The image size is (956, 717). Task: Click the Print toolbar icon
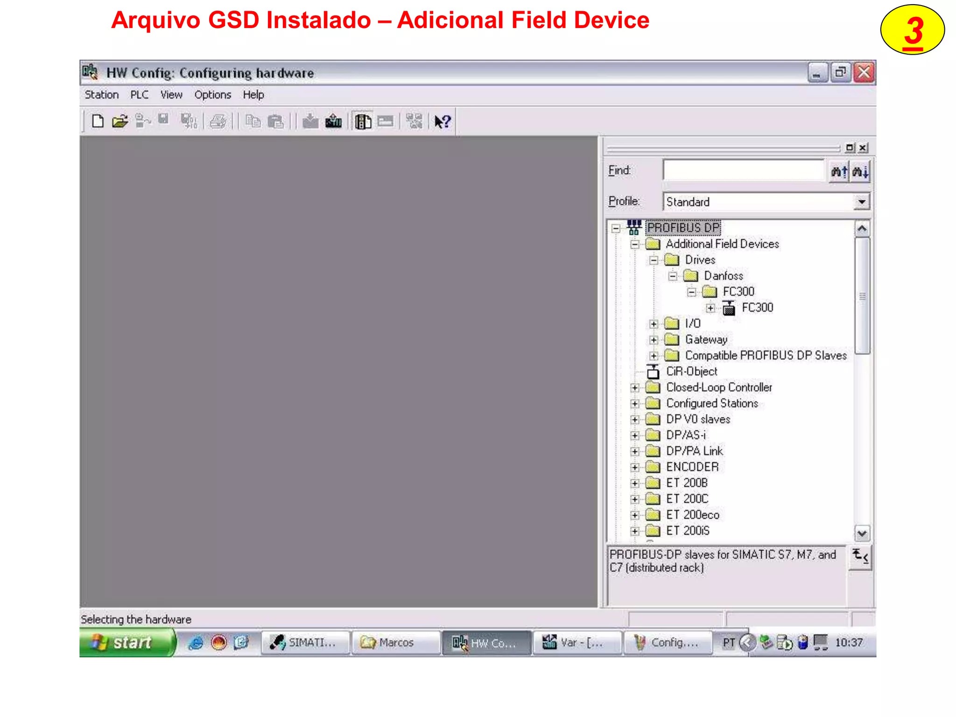click(218, 121)
